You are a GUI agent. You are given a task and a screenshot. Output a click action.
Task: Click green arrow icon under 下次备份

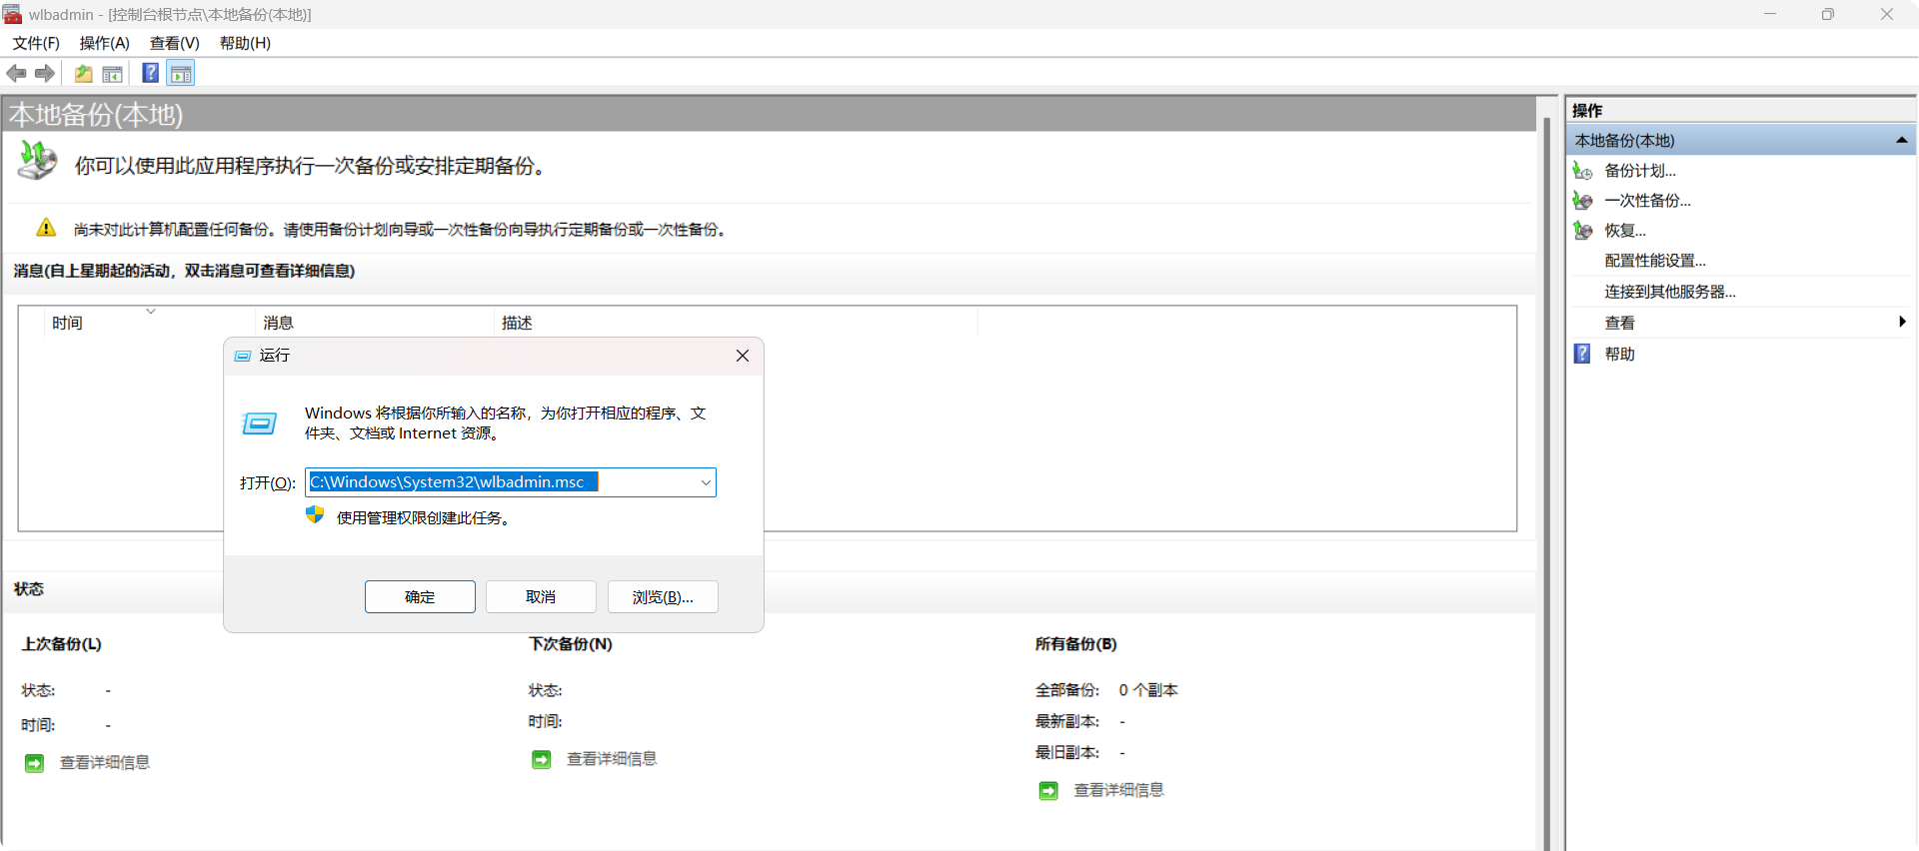coord(542,760)
